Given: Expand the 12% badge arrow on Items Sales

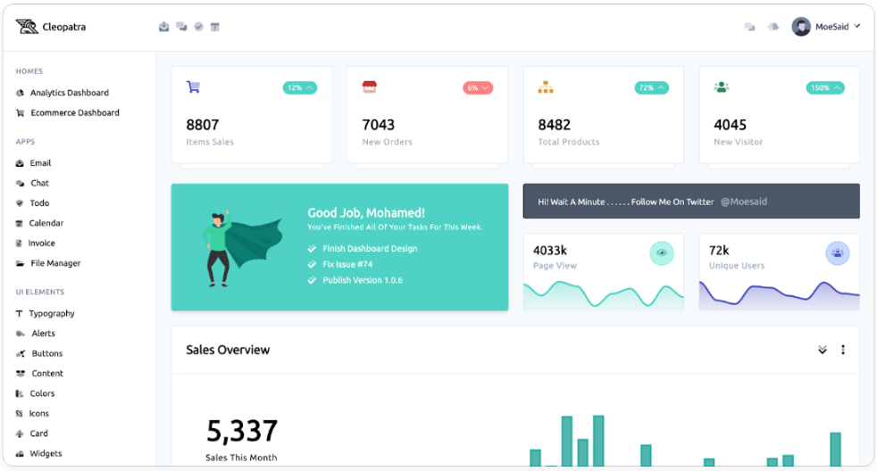Looking at the screenshot, I should (310, 88).
